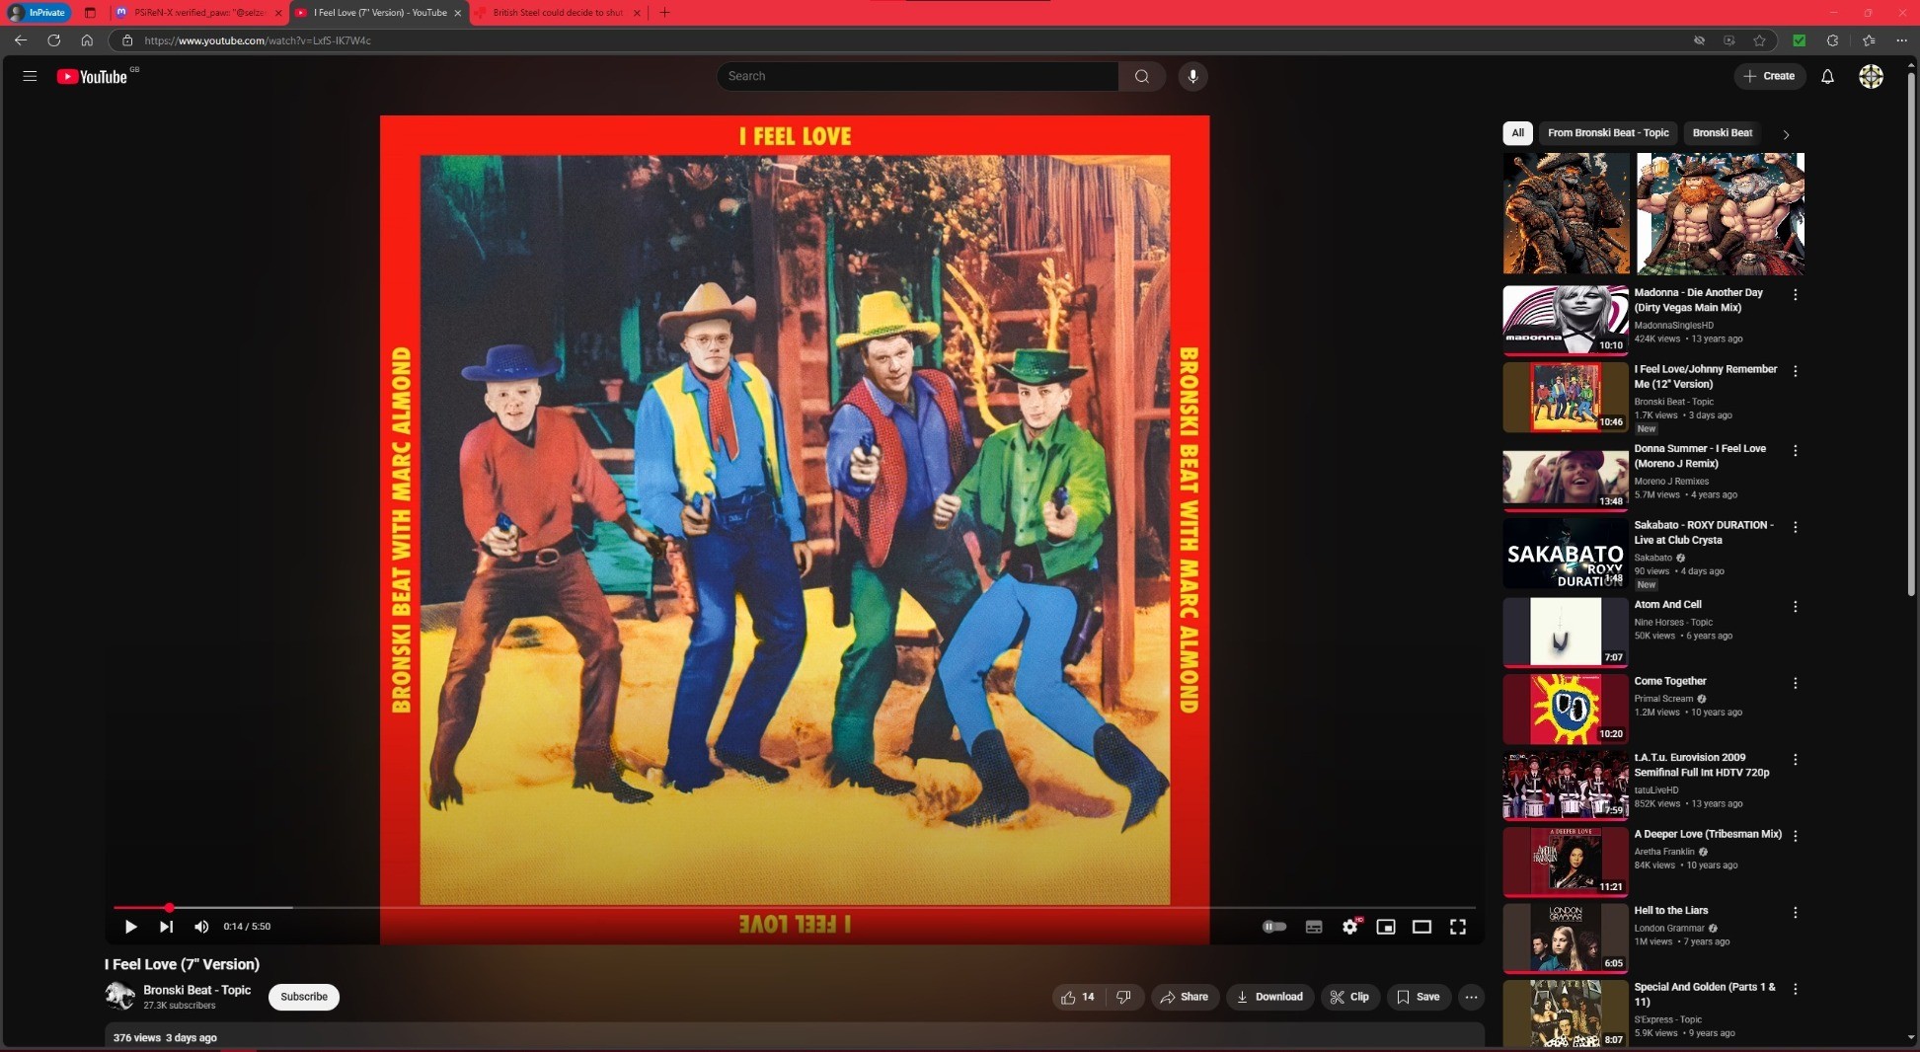Select From Bronski Beat - Topic chip
The image size is (1920, 1052).
(1608, 133)
